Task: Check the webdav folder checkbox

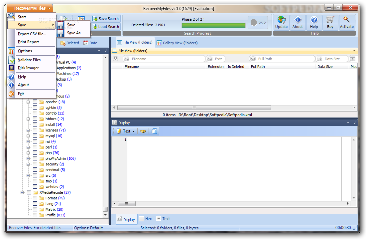Action: tap(35, 187)
